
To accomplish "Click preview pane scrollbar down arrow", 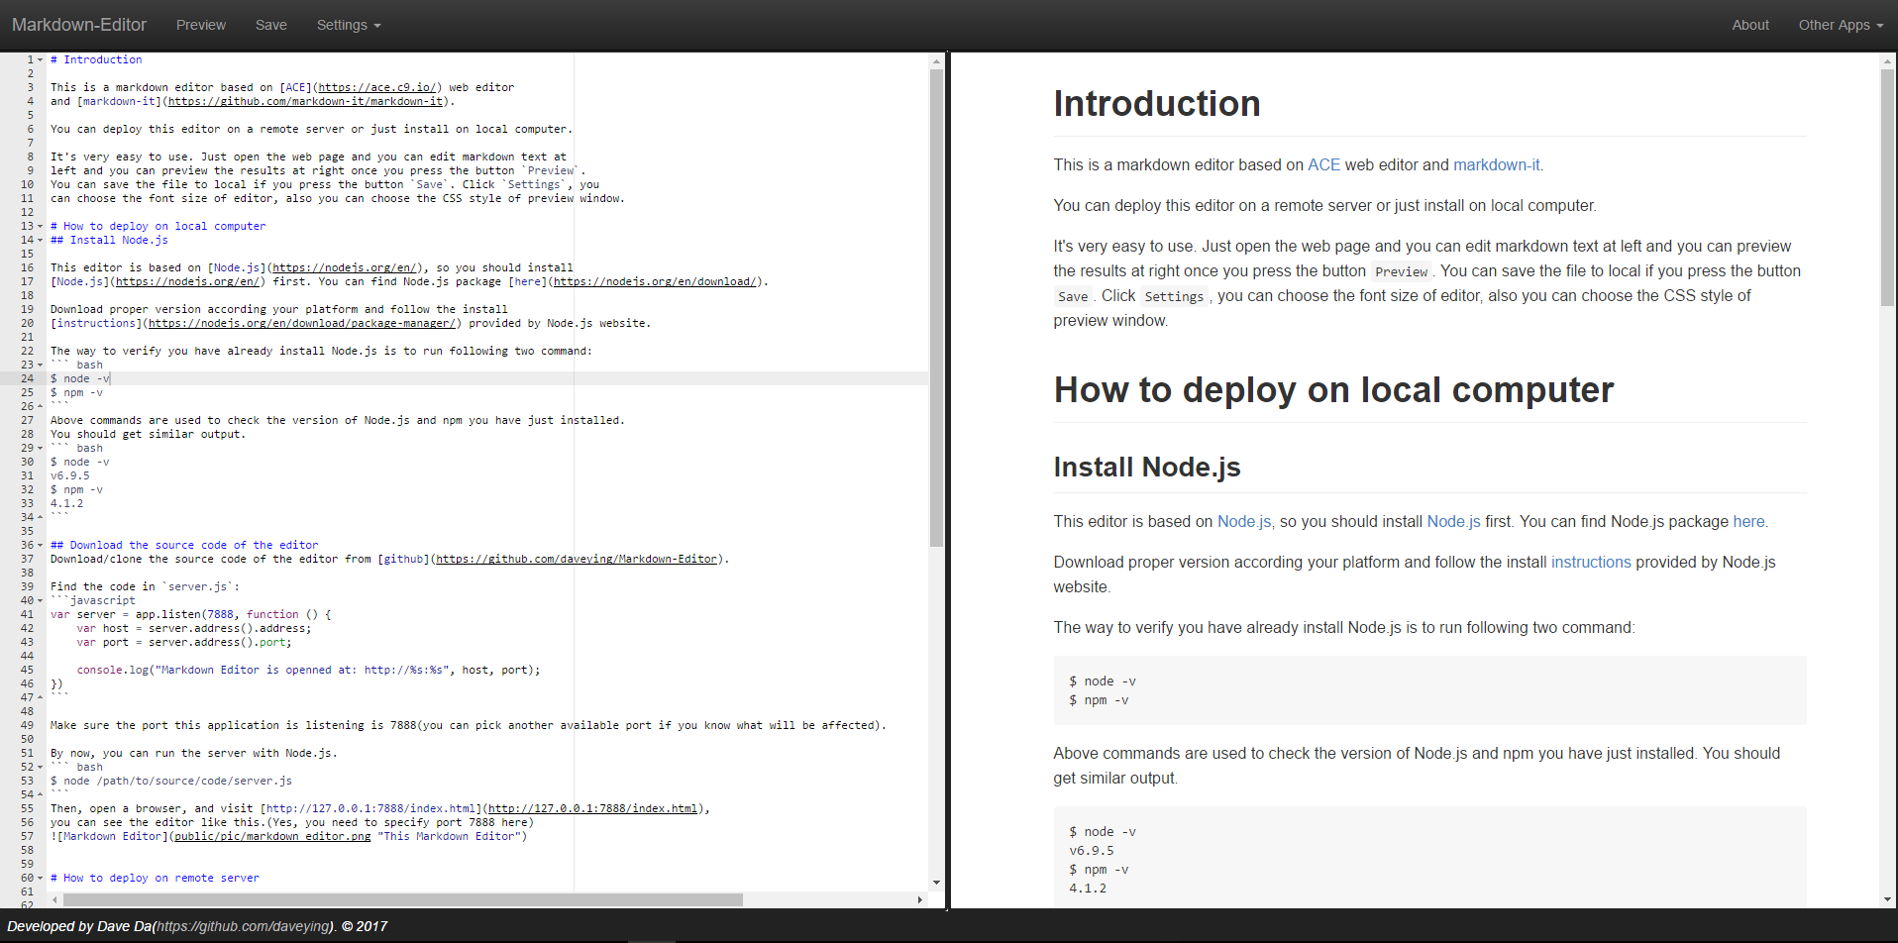I will tap(1887, 899).
